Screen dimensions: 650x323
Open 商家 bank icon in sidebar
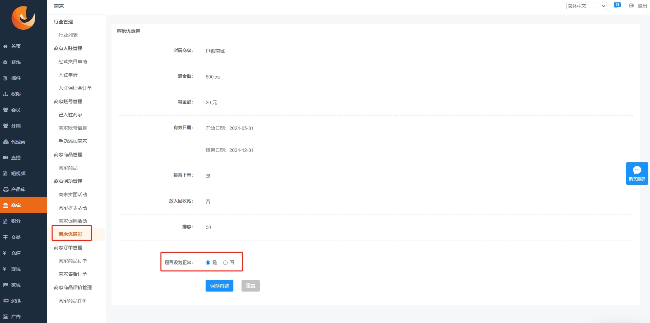coord(5,205)
